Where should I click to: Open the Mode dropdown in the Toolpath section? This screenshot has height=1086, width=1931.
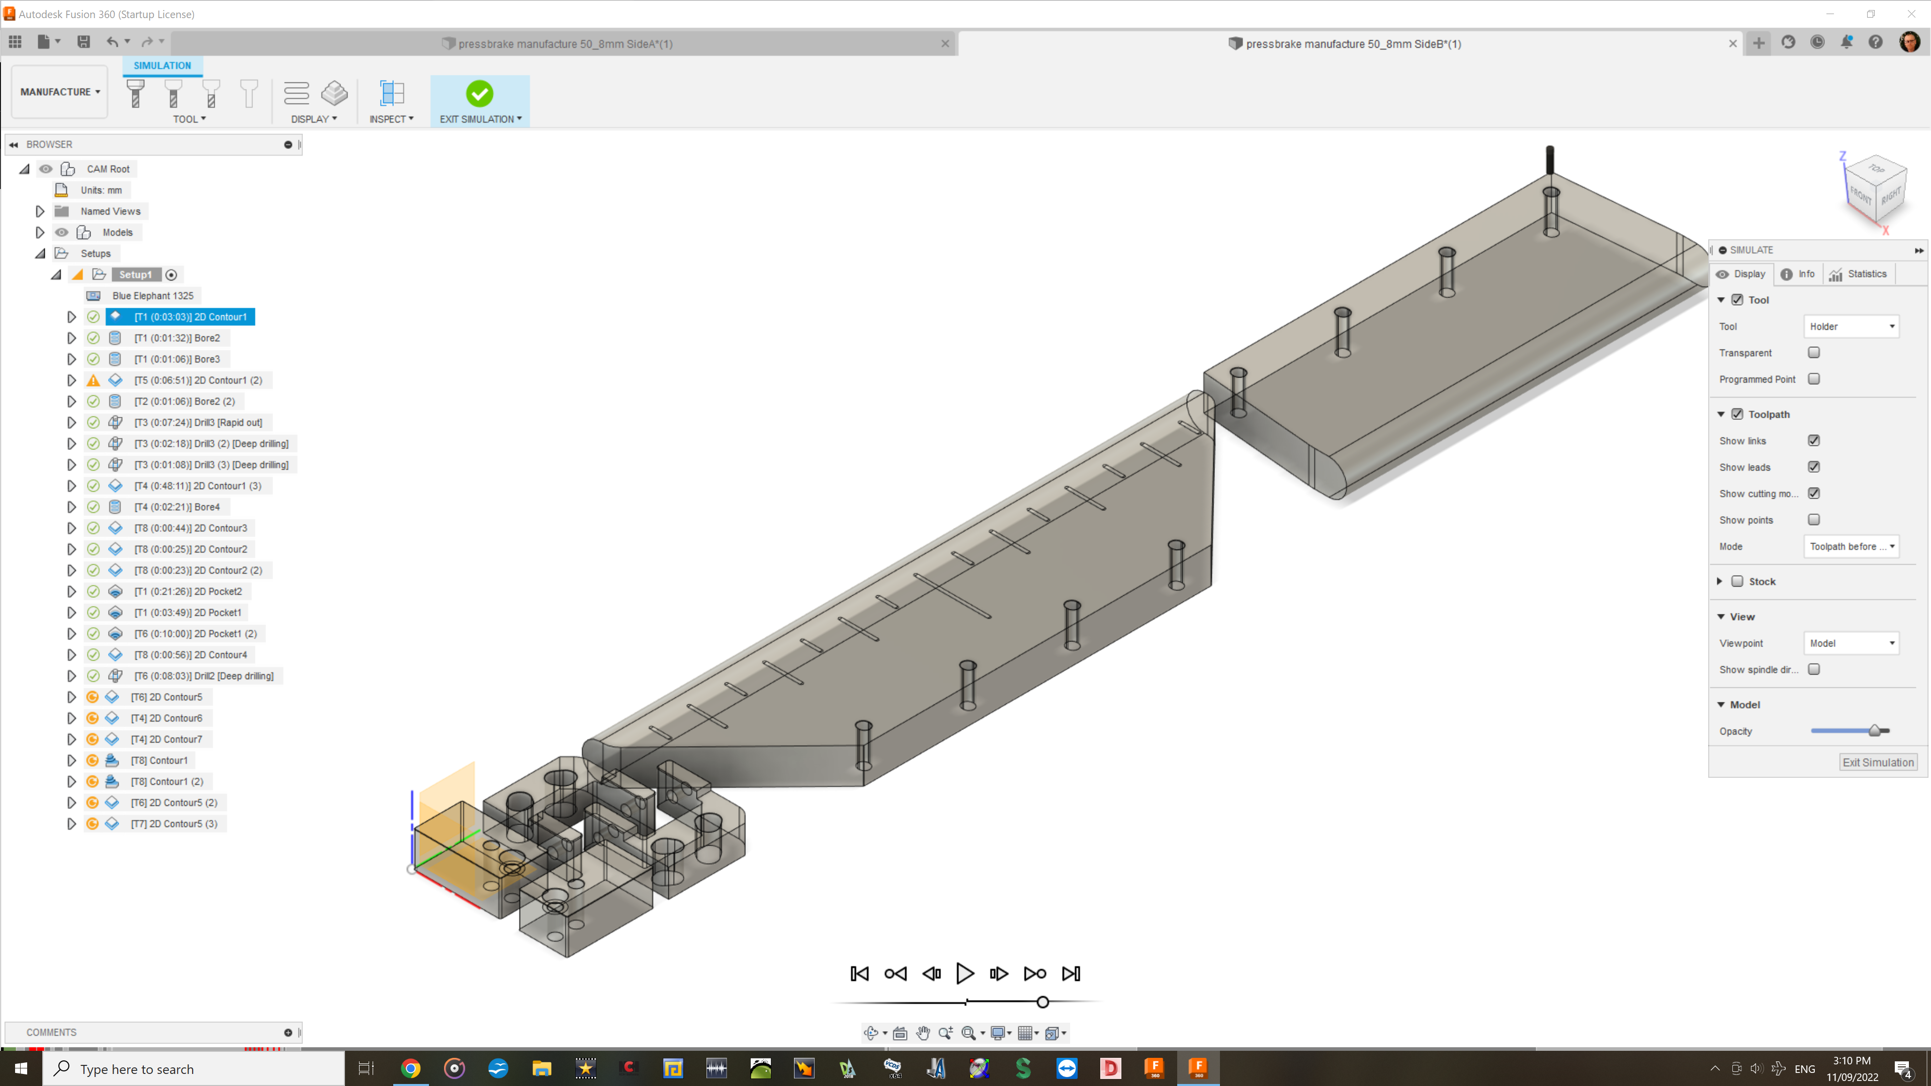click(1850, 547)
